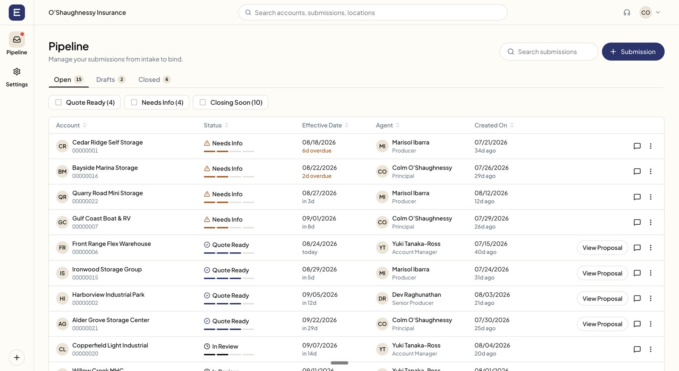Sort table by Created On column

click(494, 126)
